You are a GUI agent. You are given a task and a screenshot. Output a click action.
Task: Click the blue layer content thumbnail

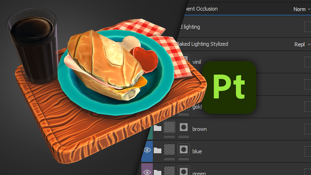pyautogui.click(x=169, y=149)
